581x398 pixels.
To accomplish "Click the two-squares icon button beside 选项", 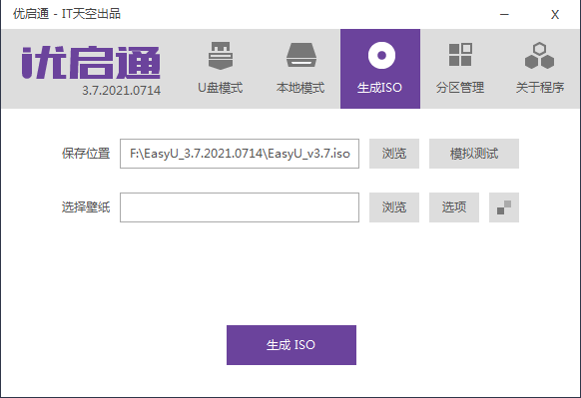I will point(504,207).
